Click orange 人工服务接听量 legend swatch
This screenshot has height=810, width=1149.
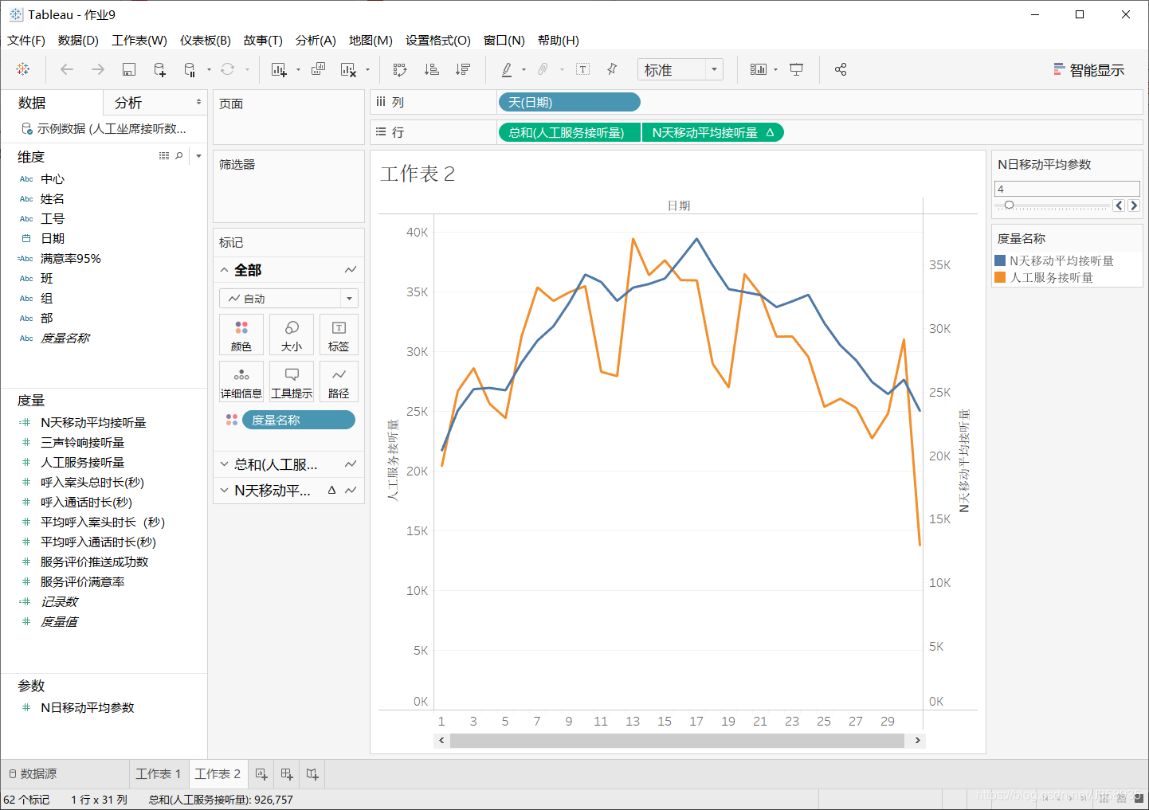pyautogui.click(x=1000, y=277)
